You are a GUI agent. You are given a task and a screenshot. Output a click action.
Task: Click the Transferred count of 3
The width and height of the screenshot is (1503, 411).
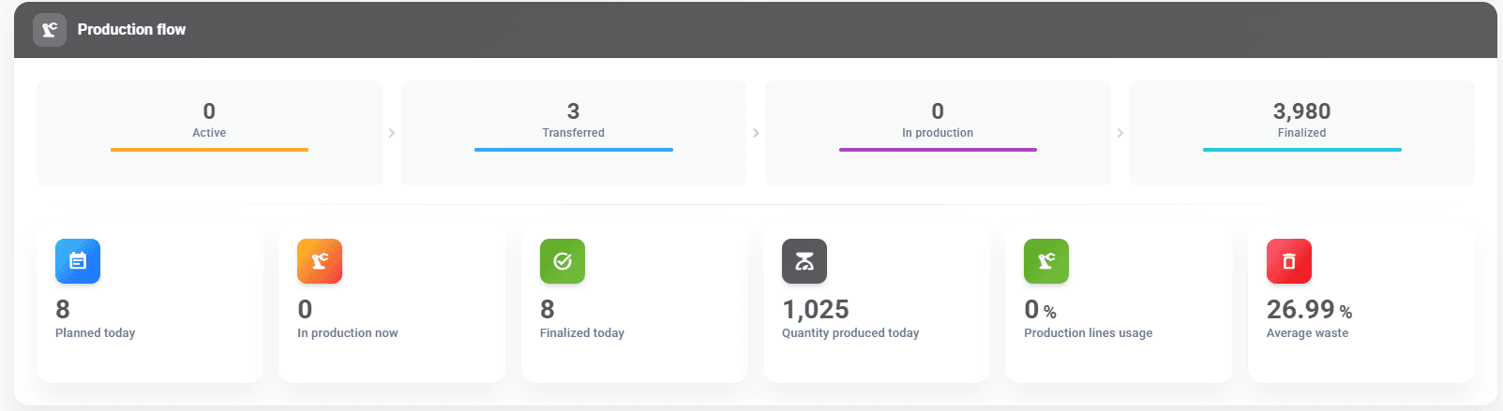point(574,111)
